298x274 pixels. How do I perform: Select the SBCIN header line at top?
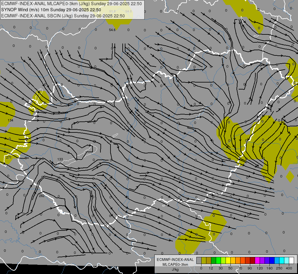[63, 16]
